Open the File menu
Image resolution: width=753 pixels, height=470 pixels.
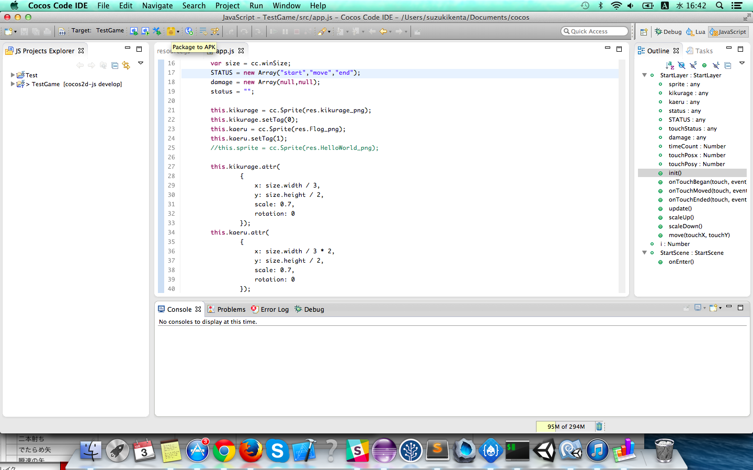click(103, 6)
